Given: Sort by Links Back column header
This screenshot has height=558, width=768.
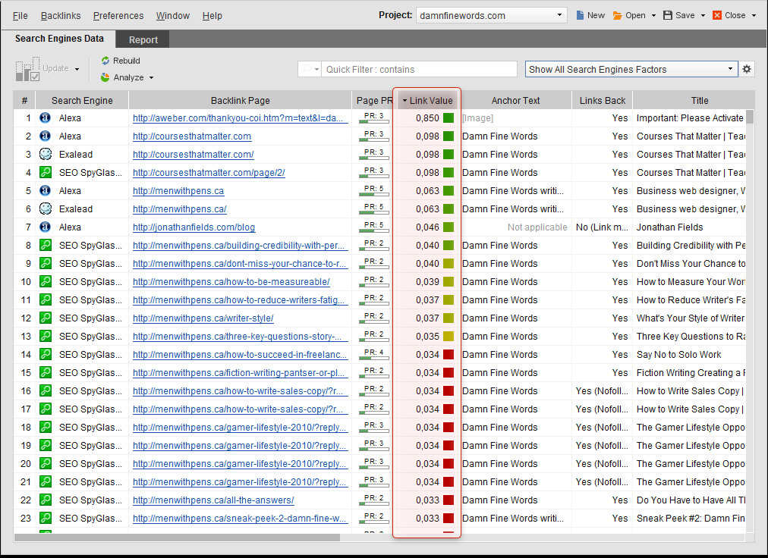Looking at the screenshot, I should click(x=602, y=100).
